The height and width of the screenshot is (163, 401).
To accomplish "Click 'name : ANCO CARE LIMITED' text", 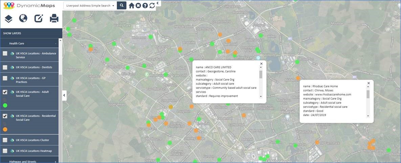I will (213, 67).
